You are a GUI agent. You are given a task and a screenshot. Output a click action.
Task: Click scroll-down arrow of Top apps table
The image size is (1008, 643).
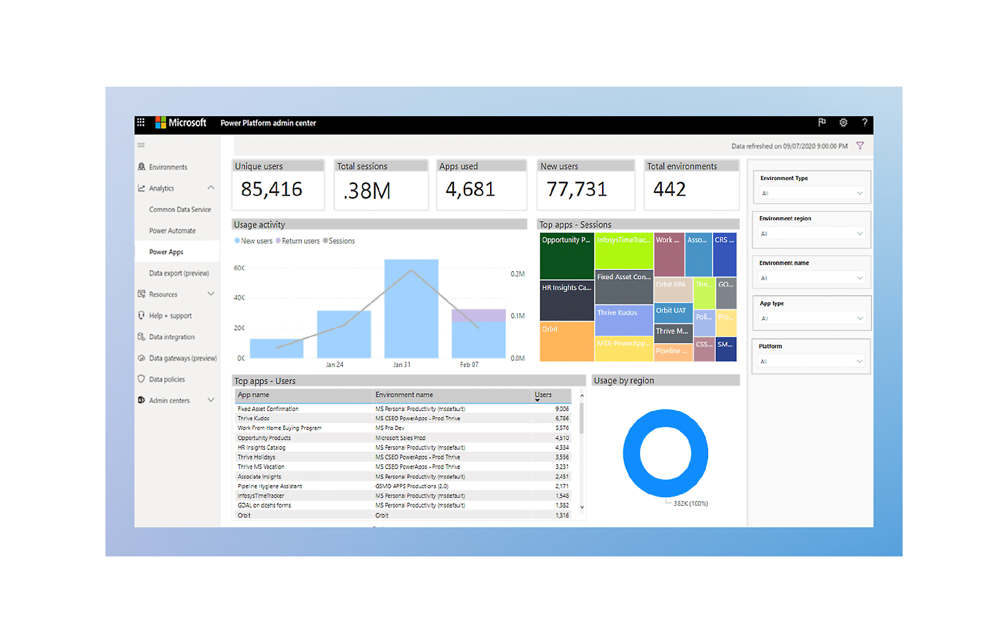coord(582,507)
